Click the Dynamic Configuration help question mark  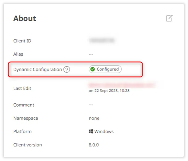point(67,69)
